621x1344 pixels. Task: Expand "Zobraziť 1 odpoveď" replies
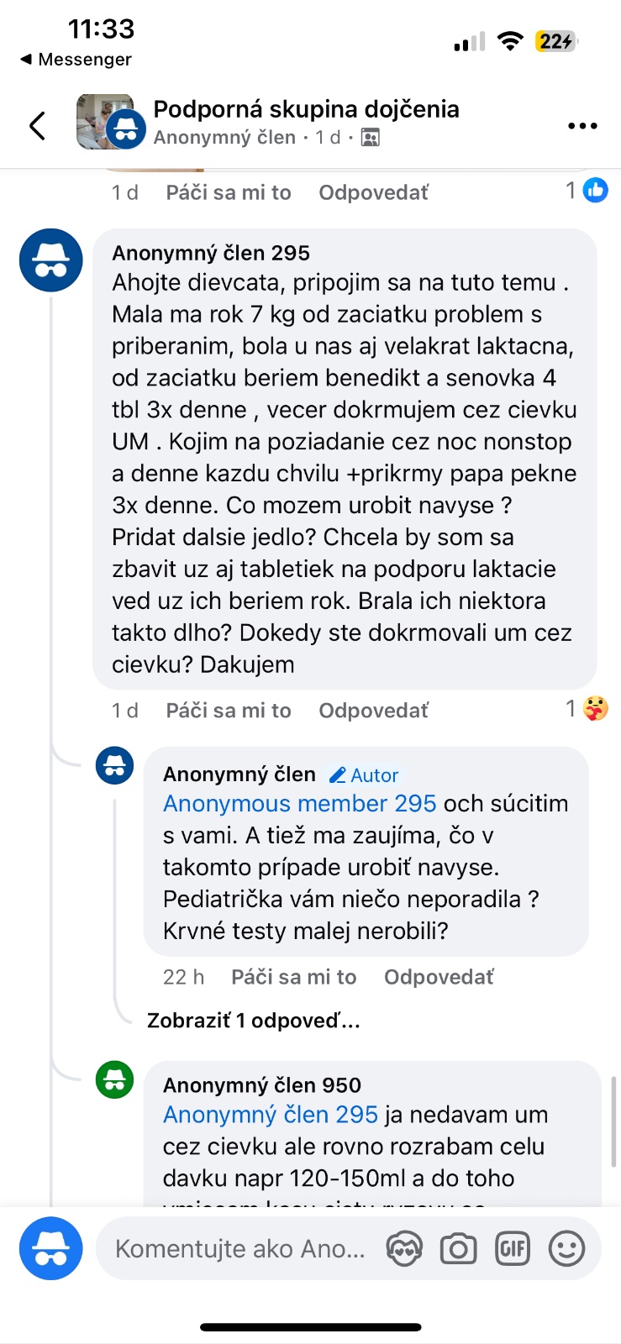[253, 1021]
